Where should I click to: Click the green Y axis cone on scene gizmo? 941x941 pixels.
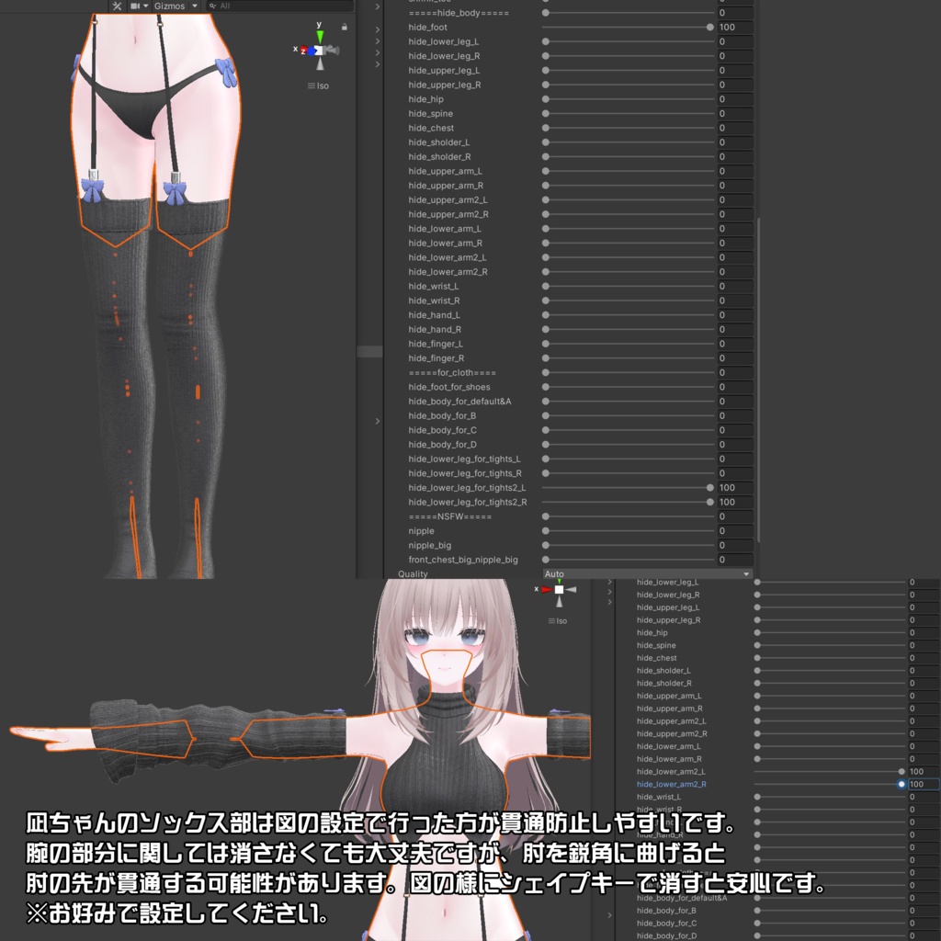[320, 35]
